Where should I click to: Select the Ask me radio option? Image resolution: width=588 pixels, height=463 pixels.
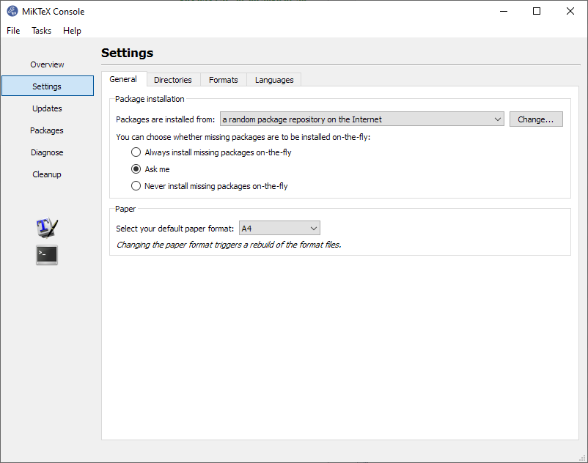pos(136,169)
